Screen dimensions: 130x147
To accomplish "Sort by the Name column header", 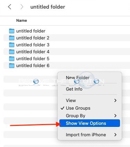I will (22, 20).
